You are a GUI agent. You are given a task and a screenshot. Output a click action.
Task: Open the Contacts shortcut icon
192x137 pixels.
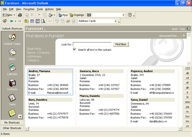pyautogui.click(x=12, y=84)
